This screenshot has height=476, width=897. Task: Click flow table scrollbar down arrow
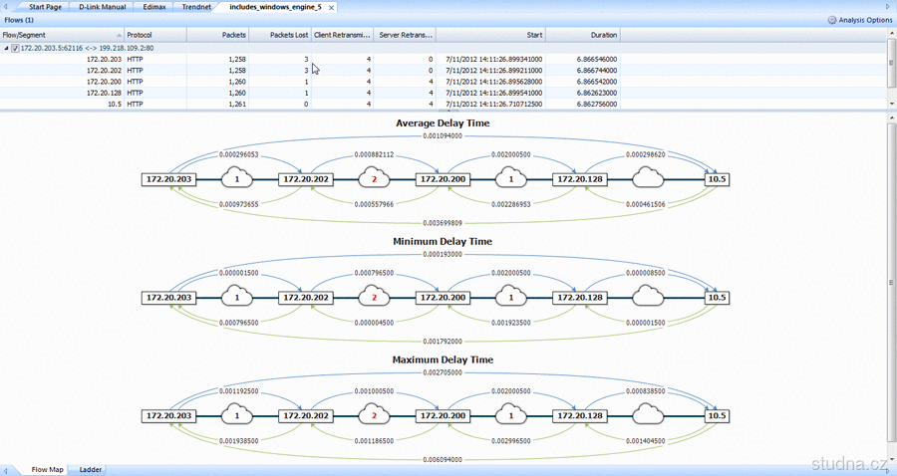[x=891, y=106]
